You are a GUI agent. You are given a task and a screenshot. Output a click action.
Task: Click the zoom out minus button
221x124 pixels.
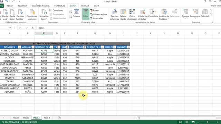click(x=198, y=122)
